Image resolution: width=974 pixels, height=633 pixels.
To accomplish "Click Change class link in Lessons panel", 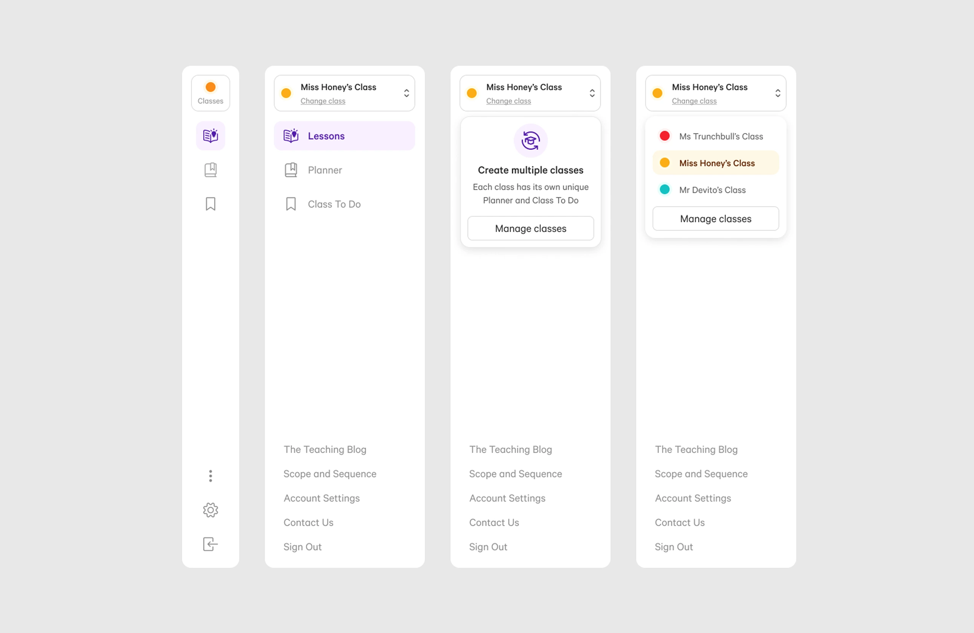I will 323,101.
